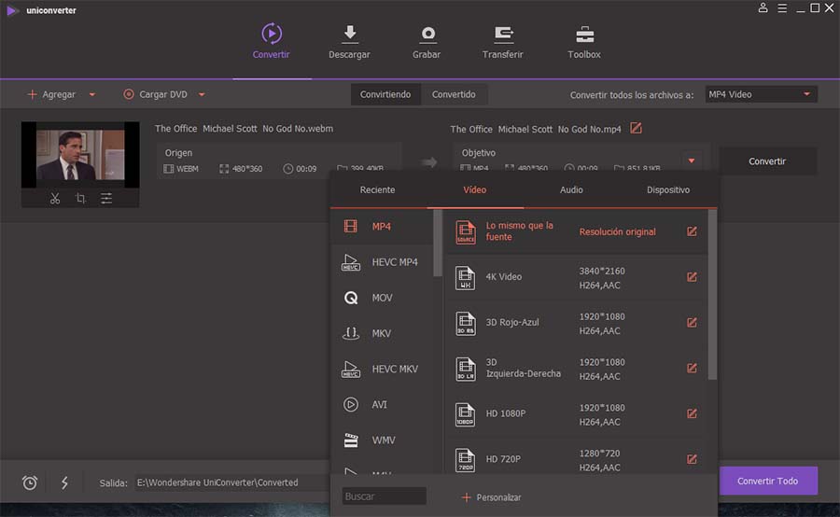Click the alarm clock scheduler icon
The height and width of the screenshot is (517, 840).
[x=30, y=482]
